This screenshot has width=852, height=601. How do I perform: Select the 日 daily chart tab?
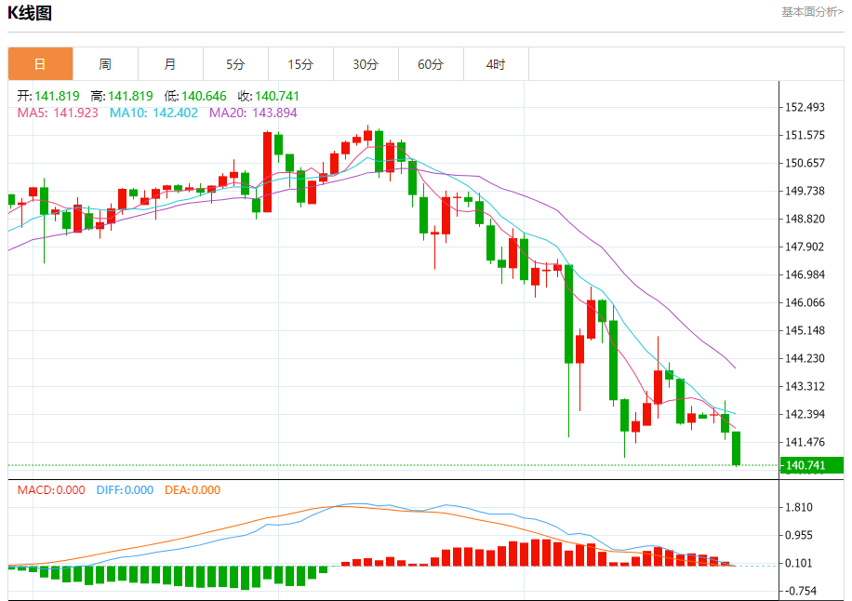40,64
